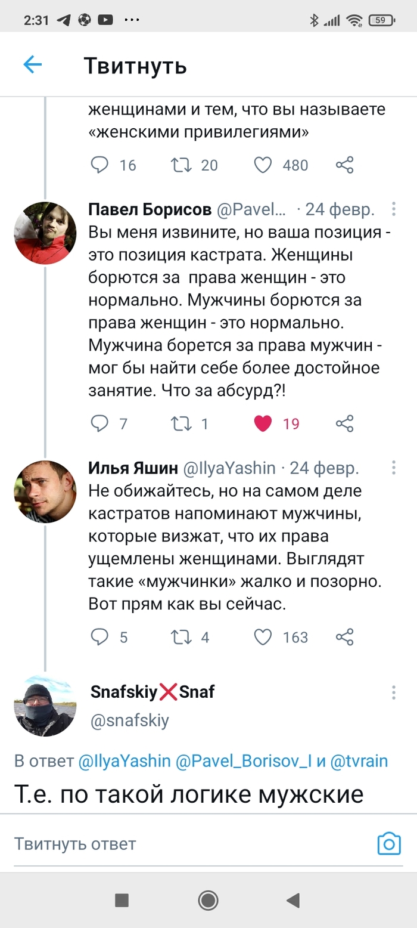Tap the 'Твитнуть ответ' reply field
Image resolution: width=417 pixels, height=928 pixels.
(179, 844)
